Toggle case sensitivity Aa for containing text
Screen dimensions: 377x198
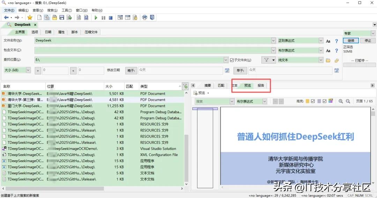328,51
